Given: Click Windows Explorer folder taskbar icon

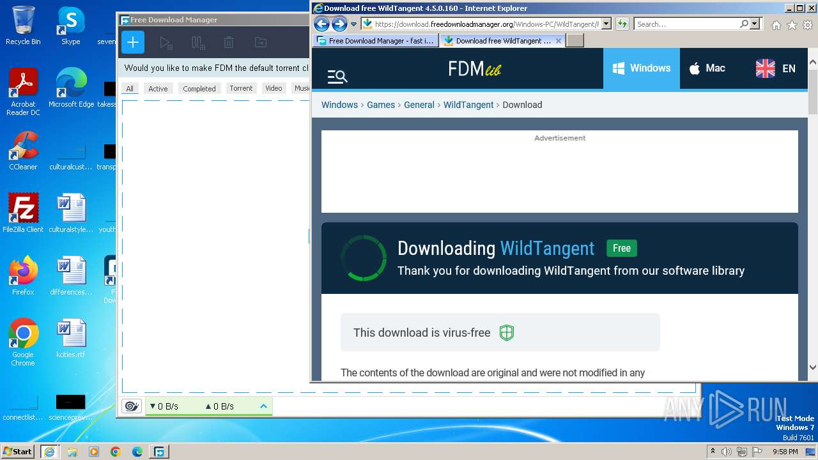Looking at the screenshot, I should tap(72, 451).
